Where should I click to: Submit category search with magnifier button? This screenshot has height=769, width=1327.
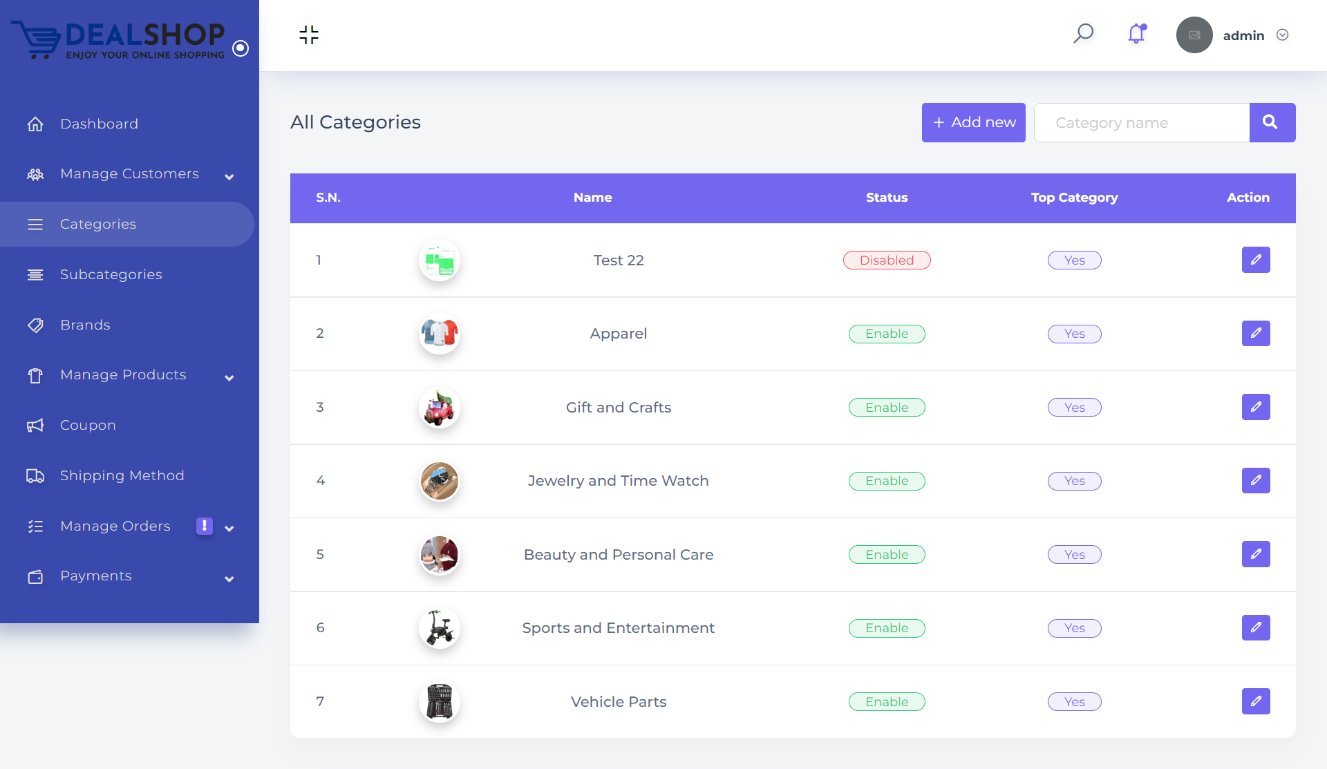coord(1272,122)
